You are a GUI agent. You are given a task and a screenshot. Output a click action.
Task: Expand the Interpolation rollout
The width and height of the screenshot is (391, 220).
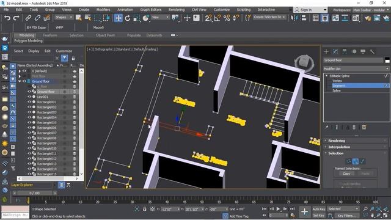pos(356,147)
